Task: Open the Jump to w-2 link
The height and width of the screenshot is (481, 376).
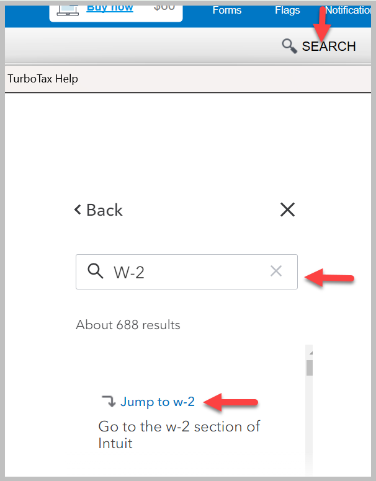Action: 158,402
